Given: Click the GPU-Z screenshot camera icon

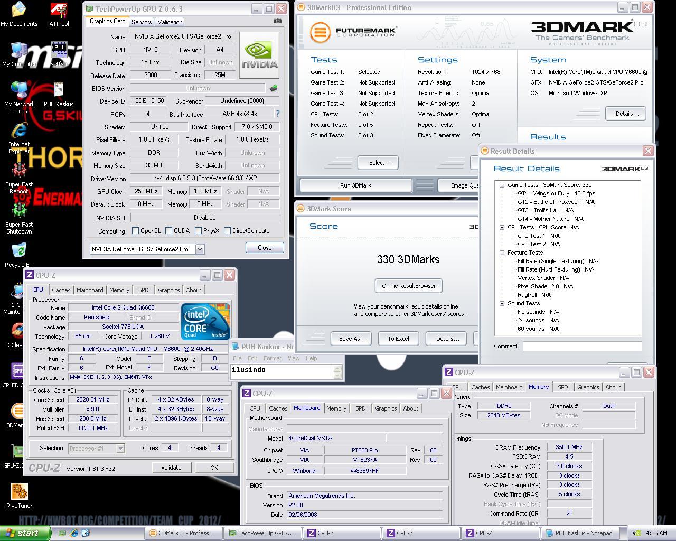Looking at the screenshot, I should 277,21.
